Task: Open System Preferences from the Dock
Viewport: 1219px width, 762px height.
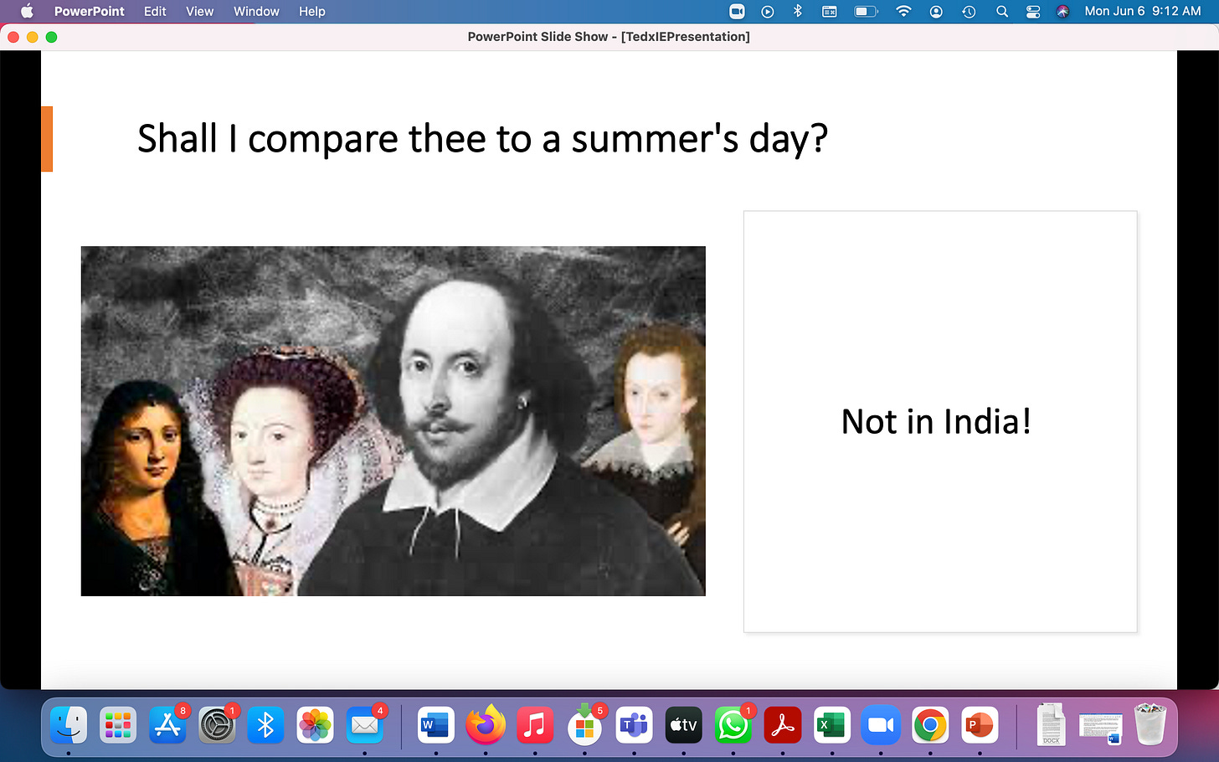Action: tap(217, 724)
